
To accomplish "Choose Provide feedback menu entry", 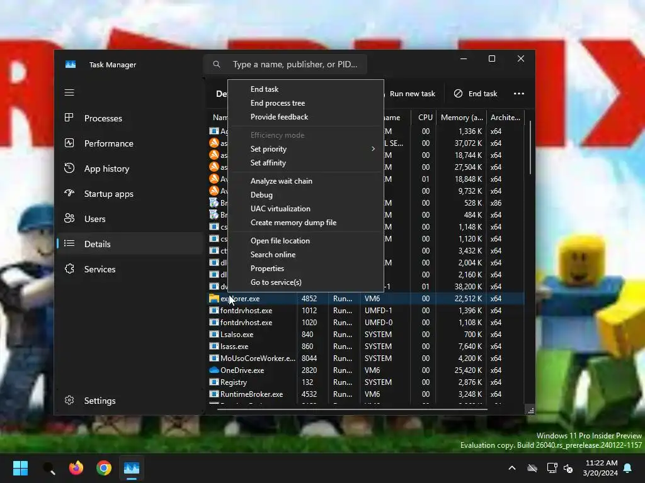I will 305,116.
